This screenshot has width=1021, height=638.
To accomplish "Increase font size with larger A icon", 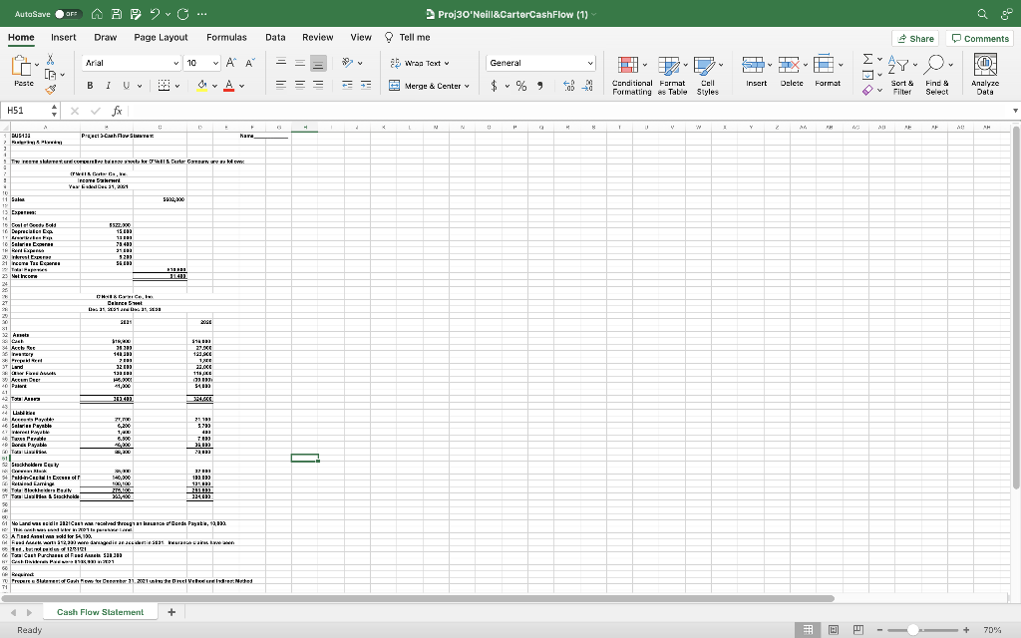I will tap(231, 63).
